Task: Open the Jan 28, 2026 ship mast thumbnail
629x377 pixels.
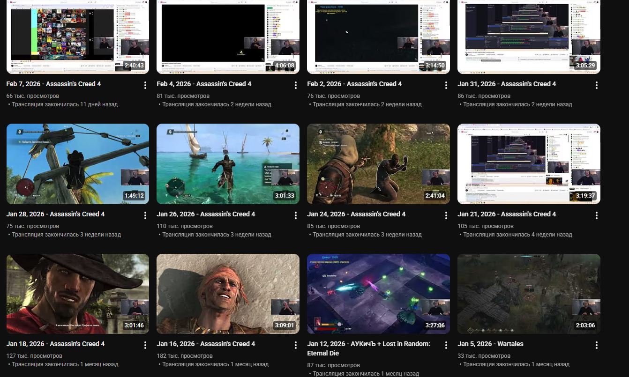Action: coord(78,164)
